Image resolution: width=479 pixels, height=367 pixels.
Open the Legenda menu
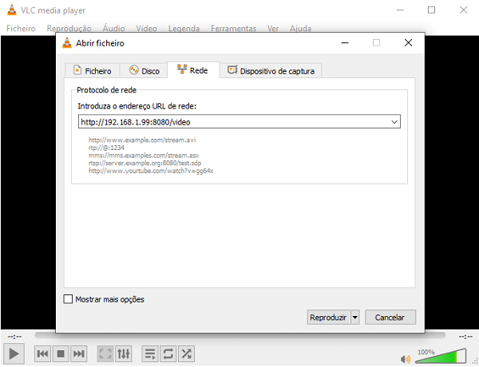[184, 29]
